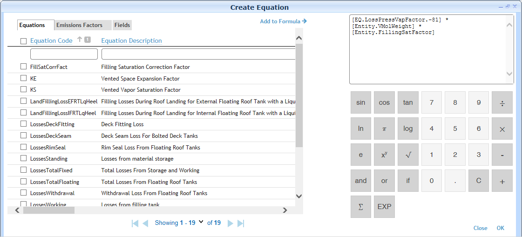Click the 'or' logical operator key

[x=384, y=181]
